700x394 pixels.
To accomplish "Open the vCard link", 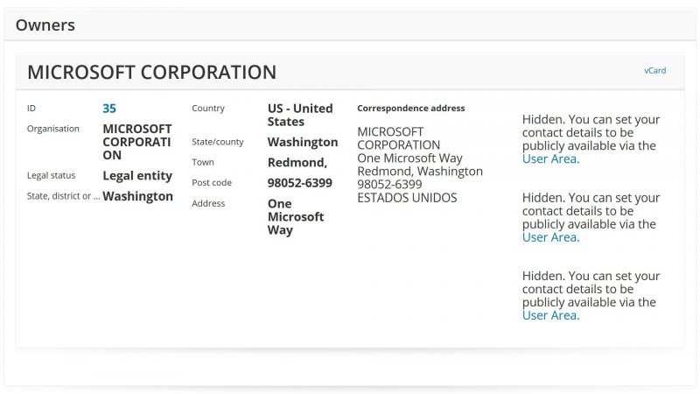I will click(654, 71).
